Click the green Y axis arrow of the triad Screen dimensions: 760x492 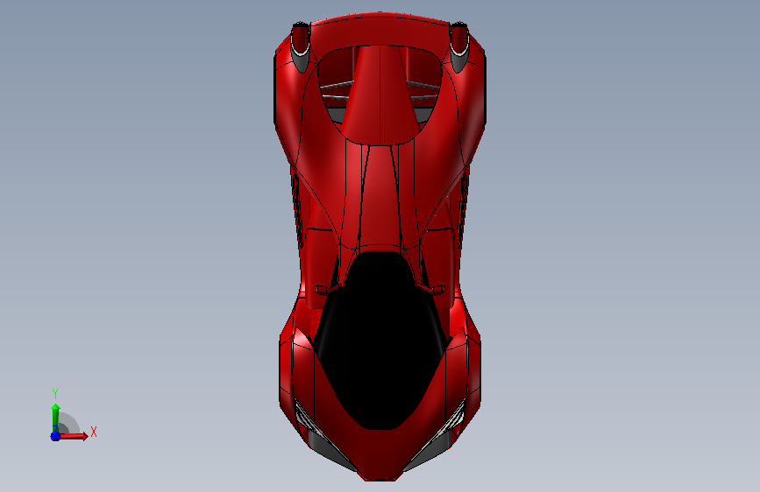[56, 418]
